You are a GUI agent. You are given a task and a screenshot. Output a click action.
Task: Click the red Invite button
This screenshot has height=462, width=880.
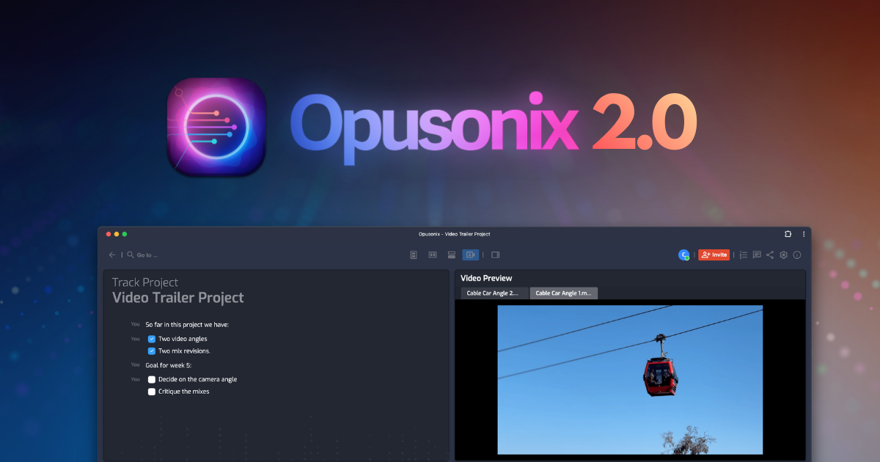[x=714, y=254]
